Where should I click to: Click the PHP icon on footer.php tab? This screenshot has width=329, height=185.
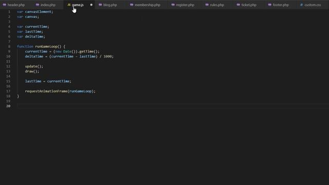pyautogui.click(x=269, y=5)
